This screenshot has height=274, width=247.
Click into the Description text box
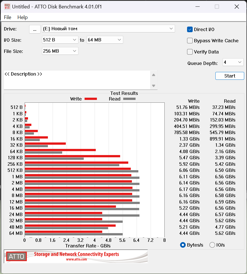coord(77,80)
